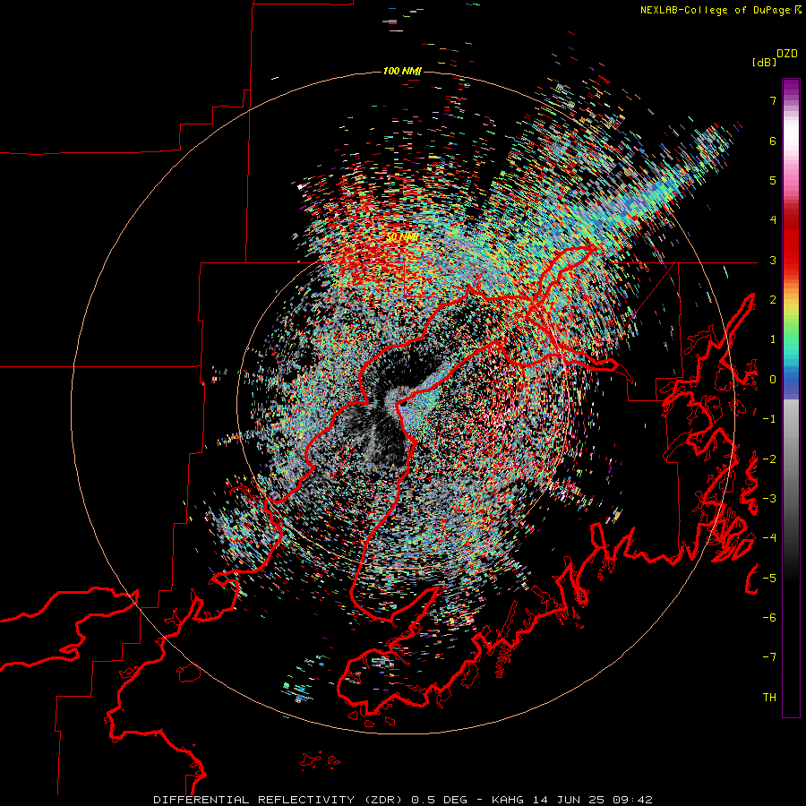Click the -3 value on the color scale

click(769, 499)
